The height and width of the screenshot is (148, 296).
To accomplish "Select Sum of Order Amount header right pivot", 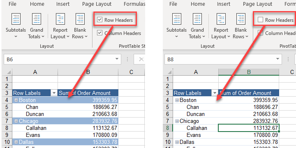I will point(249,93).
